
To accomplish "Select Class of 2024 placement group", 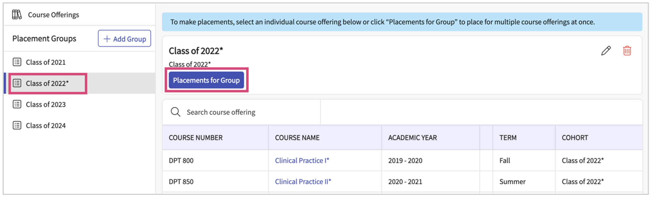I will [46, 126].
